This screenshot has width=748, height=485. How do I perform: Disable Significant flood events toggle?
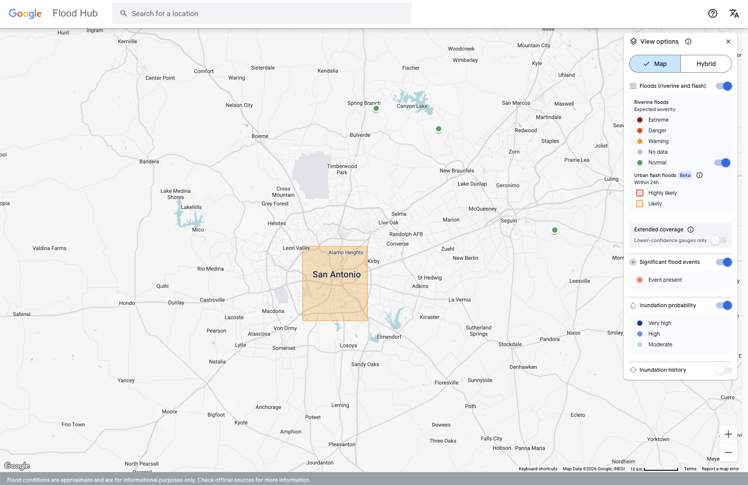pyautogui.click(x=724, y=262)
